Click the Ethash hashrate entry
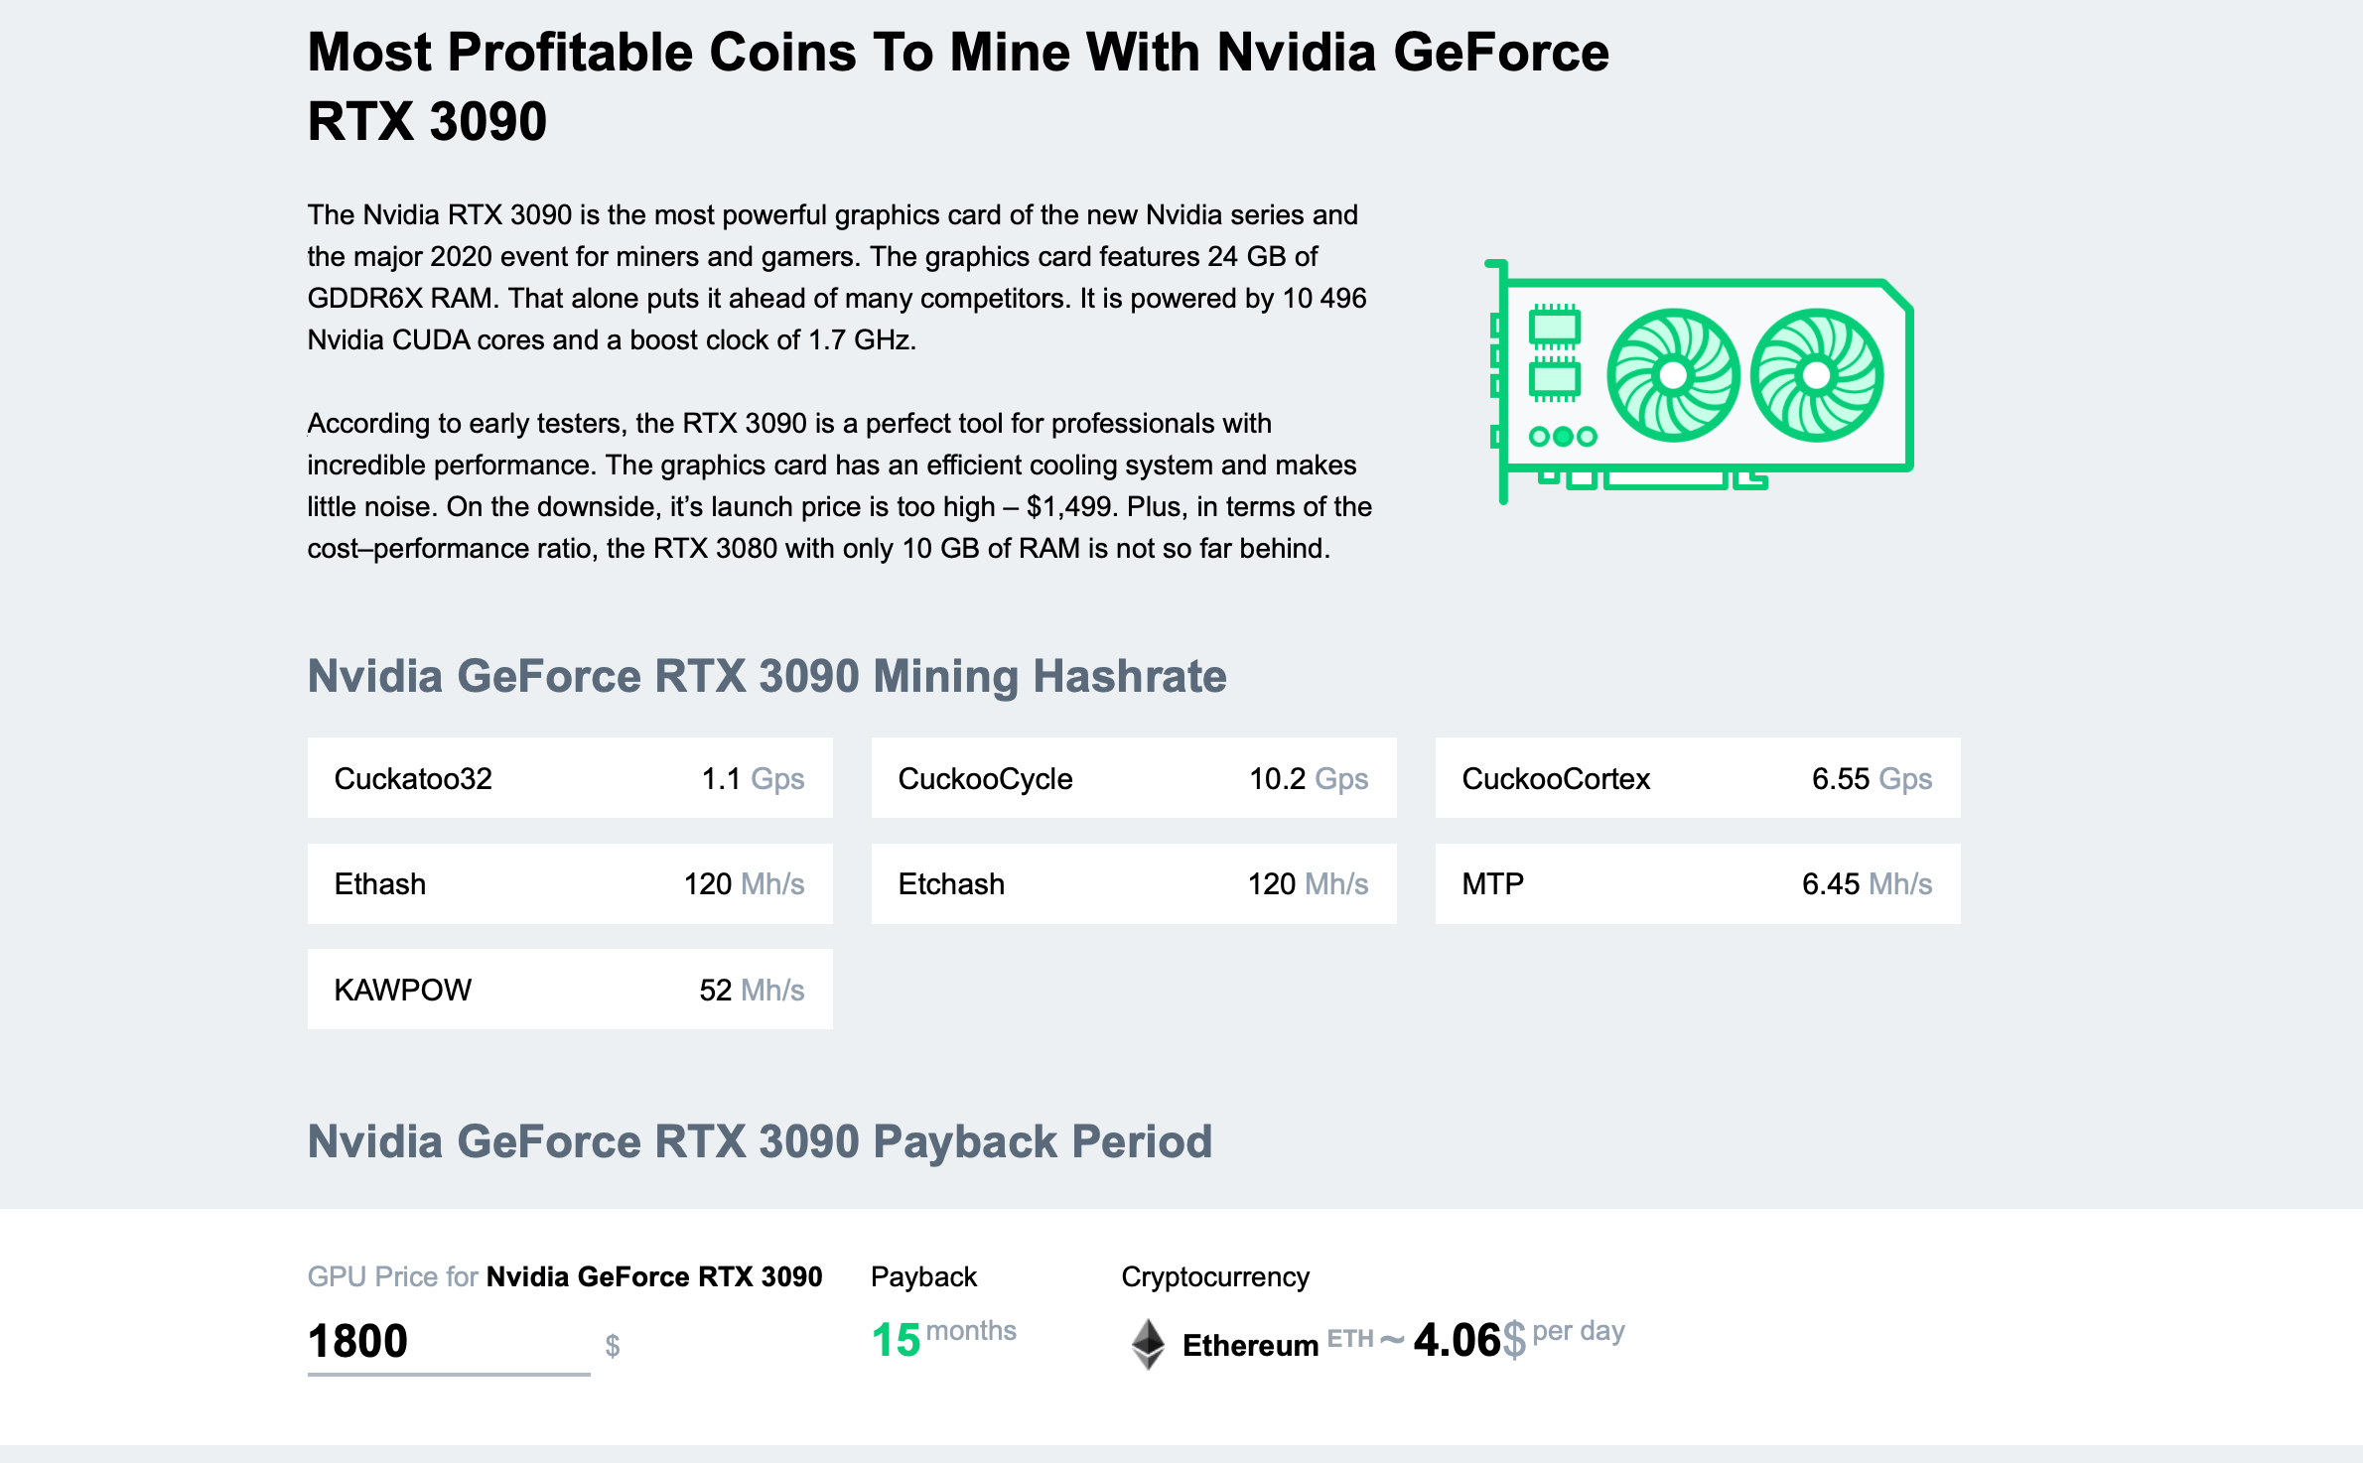2363x1463 pixels. click(582, 884)
